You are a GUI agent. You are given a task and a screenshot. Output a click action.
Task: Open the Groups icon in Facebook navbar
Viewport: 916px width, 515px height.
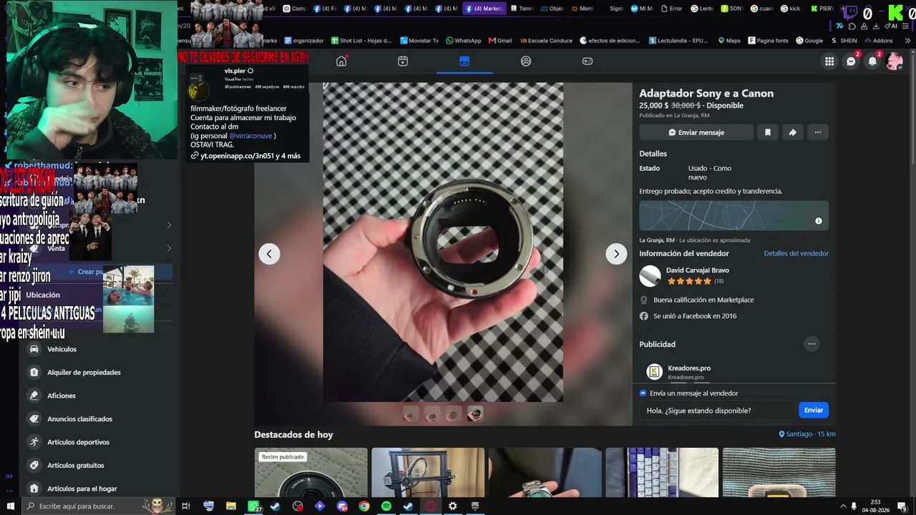click(526, 62)
